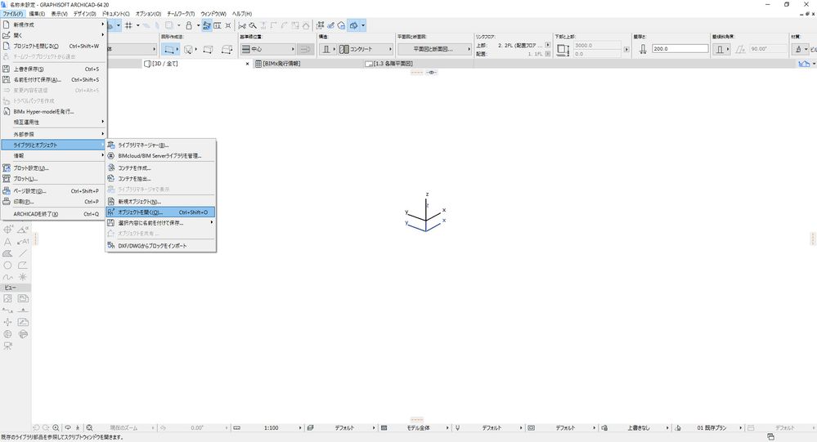
Task: Open the wall profile shape dropdown under 壁傾斜角度
Action: [x=721, y=49]
